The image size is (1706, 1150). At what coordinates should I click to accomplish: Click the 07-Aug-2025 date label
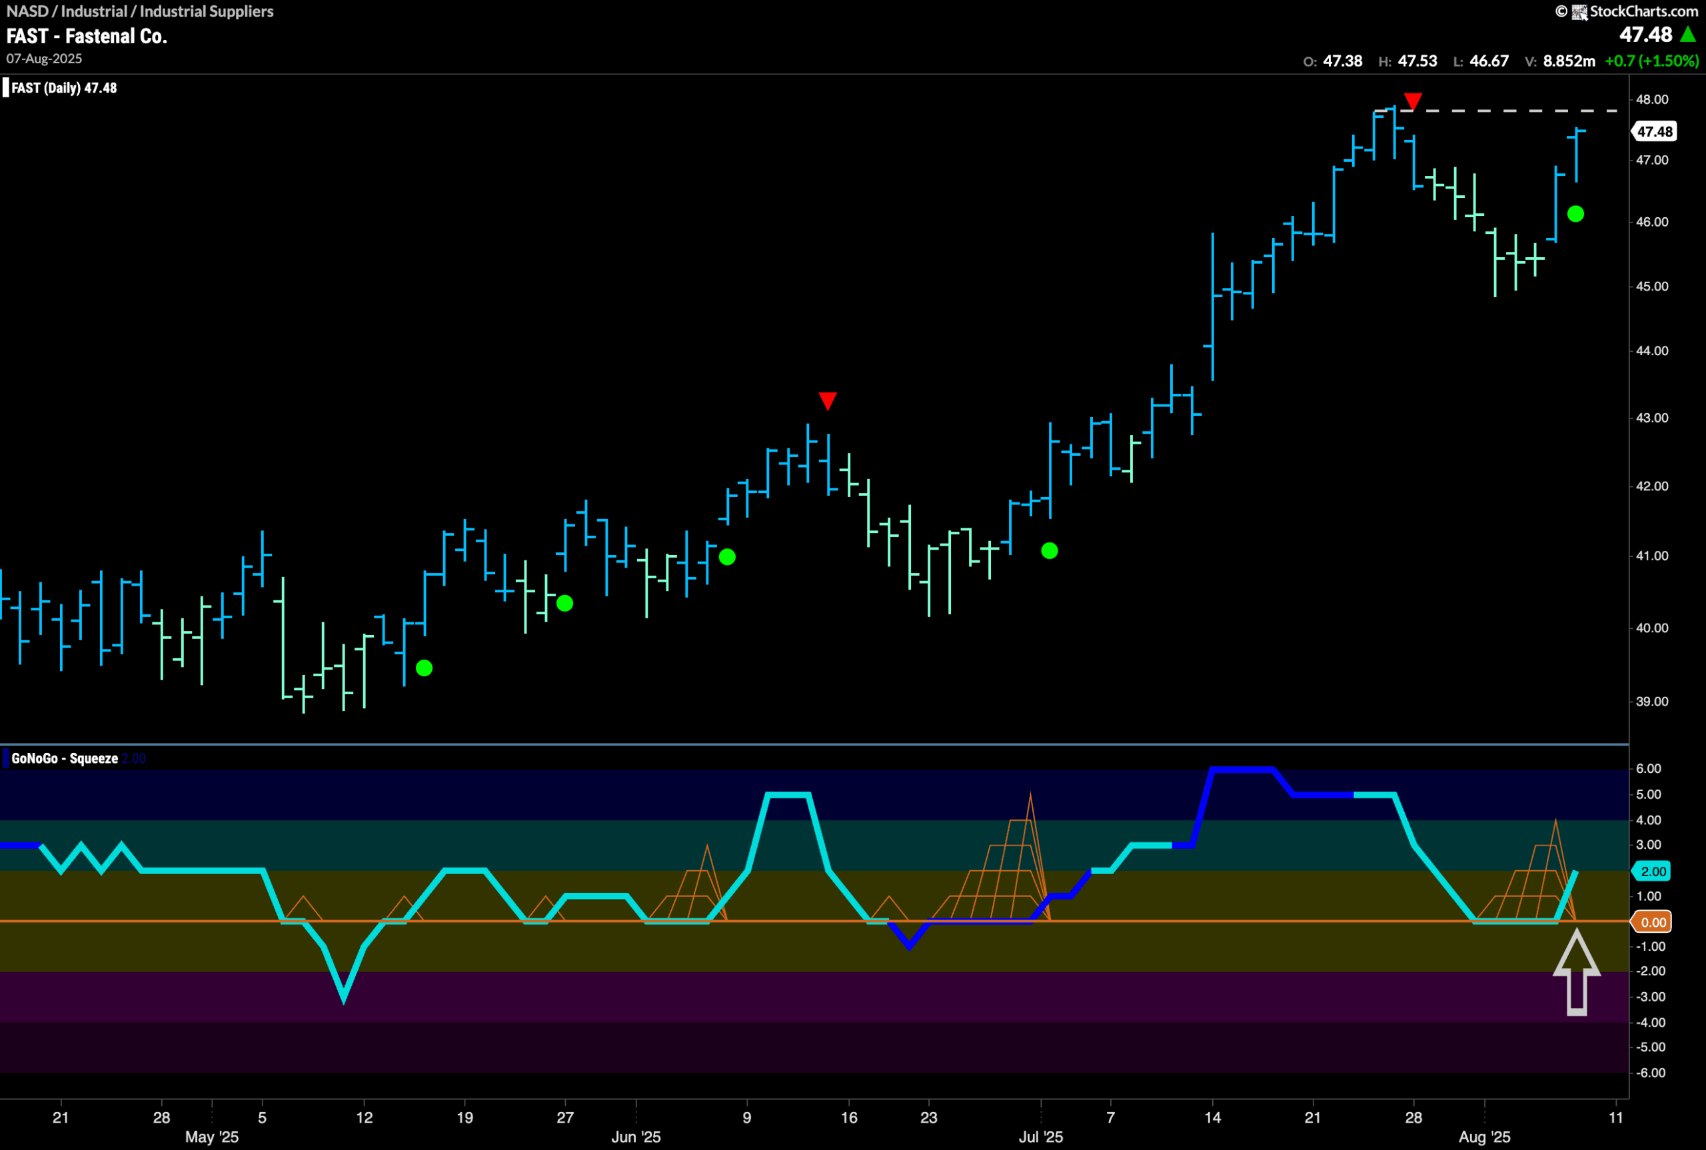point(44,59)
